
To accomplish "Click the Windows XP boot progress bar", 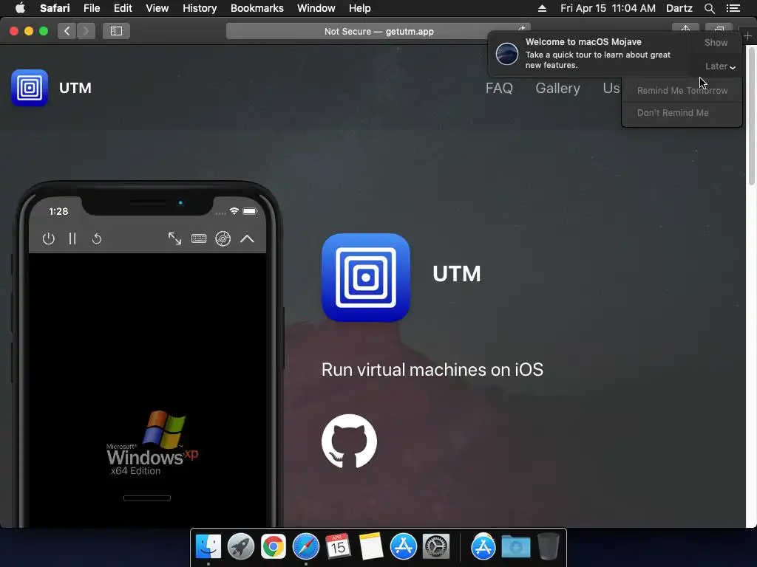I will 147,498.
